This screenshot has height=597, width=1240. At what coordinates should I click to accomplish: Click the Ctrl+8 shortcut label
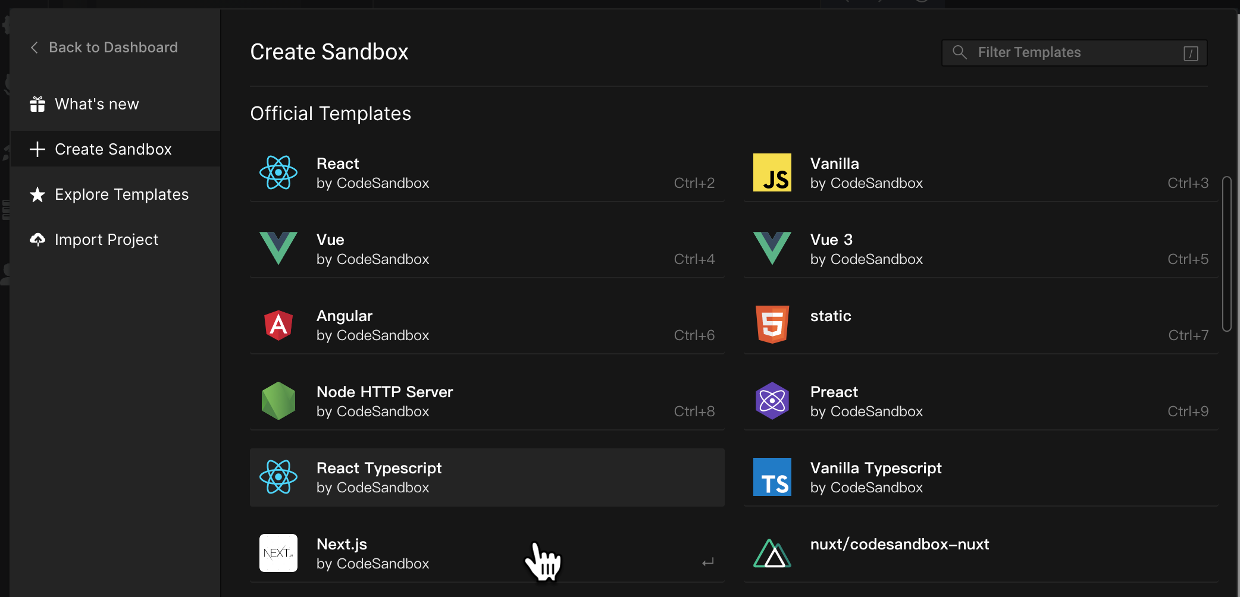tap(694, 411)
